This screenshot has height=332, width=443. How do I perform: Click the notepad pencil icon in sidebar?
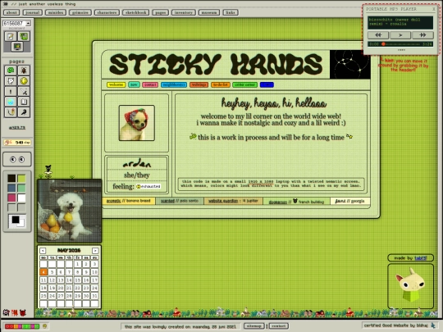[x=11, y=36]
